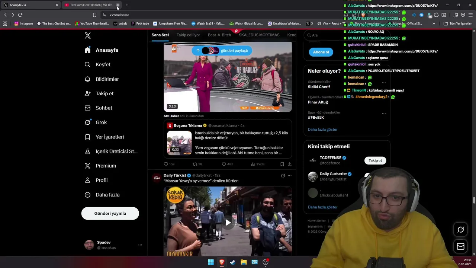Expand Daha fazla sidebar menu

pyautogui.click(x=102, y=195)
